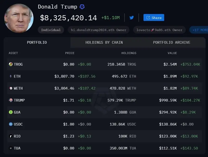Click the 1.388B GUA holdings cell
208x157 pixels.
pyautogui.click(x=125, y=112)
